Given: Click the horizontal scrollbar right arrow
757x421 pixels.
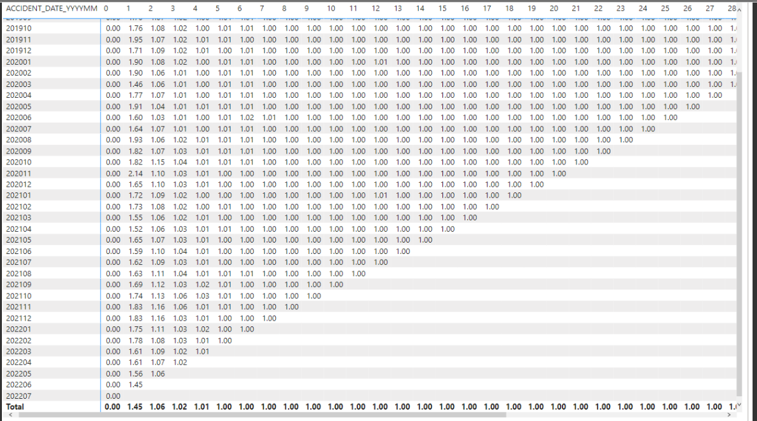Looking at the screenshot, I should (729, 415).
